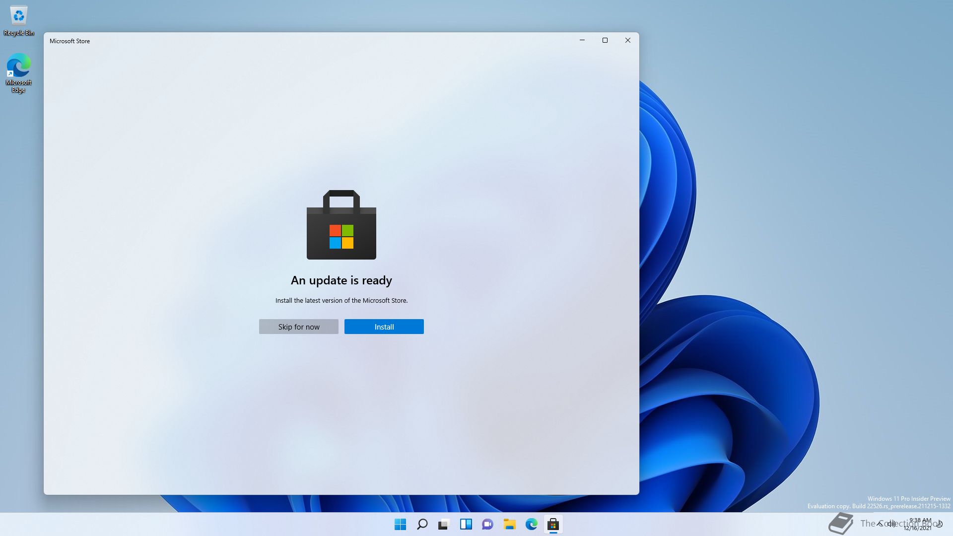Open taskbar Search

click(x=422, y=524)
